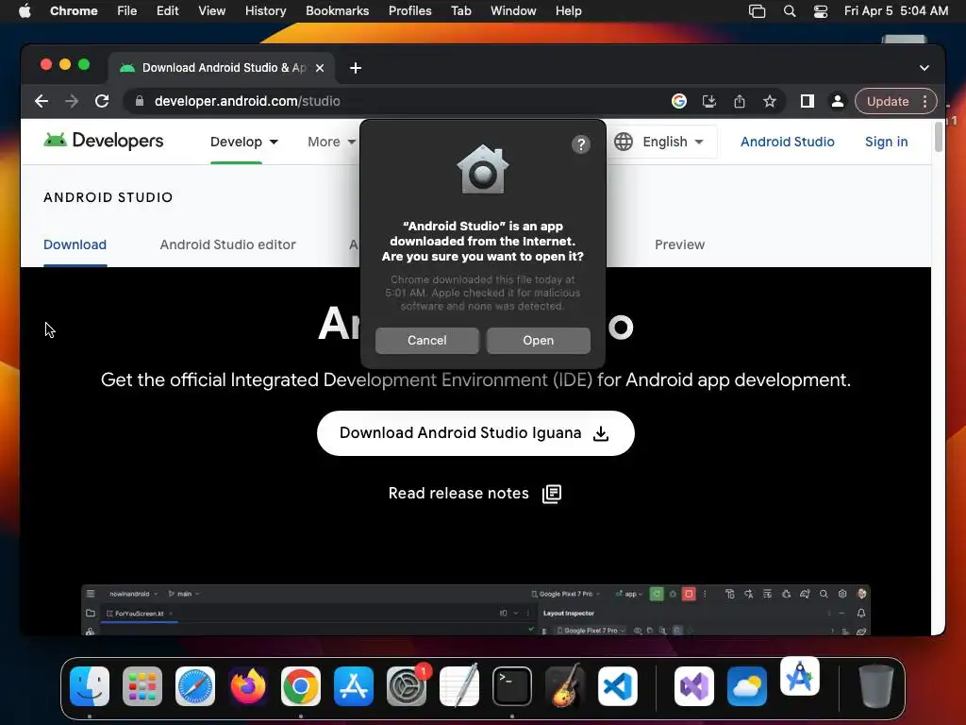The height and width of the screenshot is (725, 966).
Task: Open the Apple menu
Action: (x=25, y=10)
